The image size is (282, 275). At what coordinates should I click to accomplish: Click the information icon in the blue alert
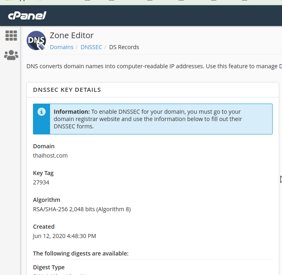(42, 112)
